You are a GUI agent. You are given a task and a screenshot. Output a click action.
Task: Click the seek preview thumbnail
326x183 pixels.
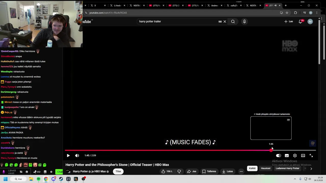coord(271,128)
